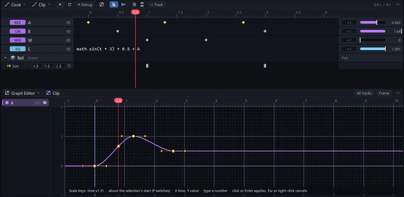This screenshot has height=197, width=404.
Task: Toggle the circle keyframe button on Size row
Action: tap(69, 66)
